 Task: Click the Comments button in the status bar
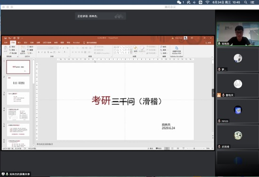(x=159, y=149)
